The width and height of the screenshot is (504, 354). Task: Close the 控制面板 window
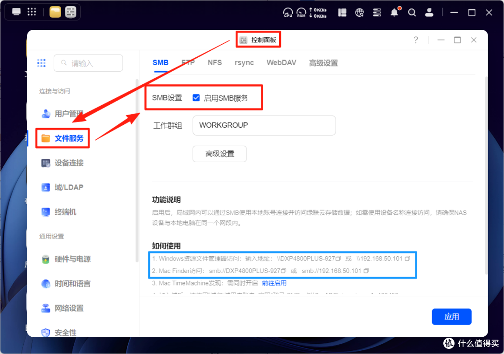click(474, 40)
